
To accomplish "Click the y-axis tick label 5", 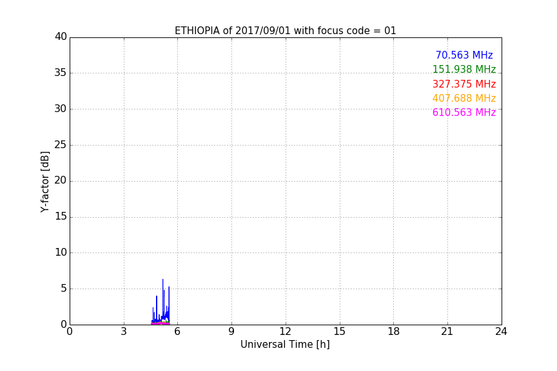I will [64, 289].
